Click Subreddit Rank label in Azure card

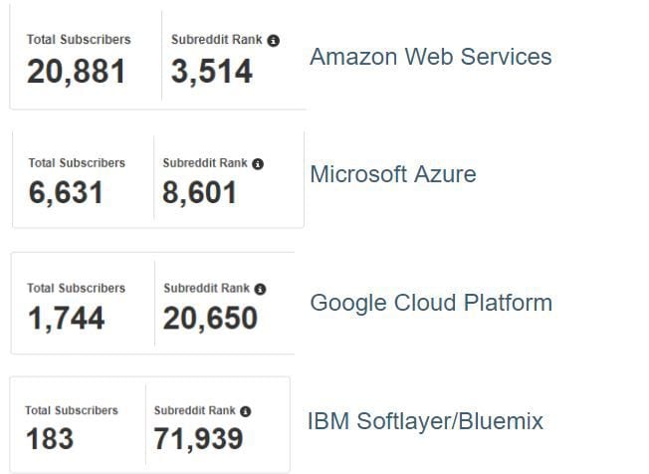205,163
